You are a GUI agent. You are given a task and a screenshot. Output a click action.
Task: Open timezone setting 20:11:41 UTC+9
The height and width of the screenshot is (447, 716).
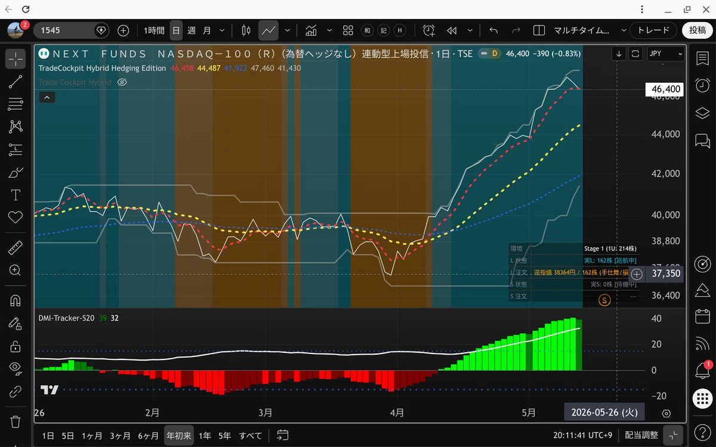tap(582, 436)
